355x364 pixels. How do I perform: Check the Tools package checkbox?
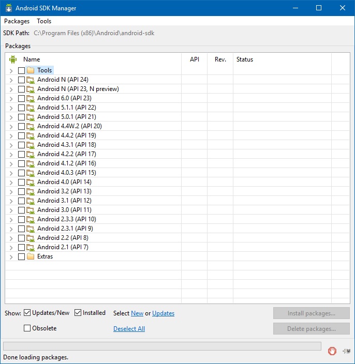(21, 70)
